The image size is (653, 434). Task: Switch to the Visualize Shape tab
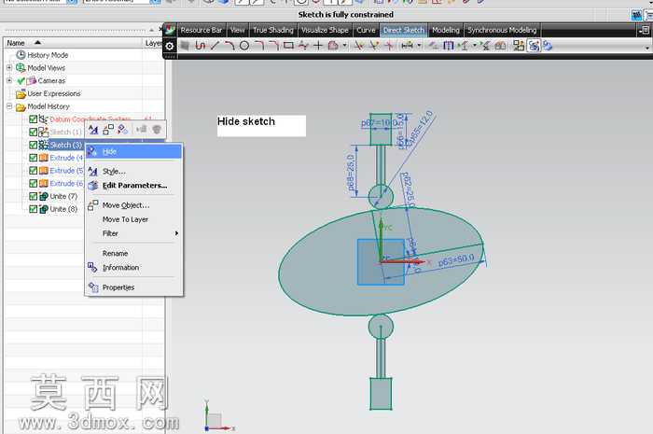click(325, 30)
